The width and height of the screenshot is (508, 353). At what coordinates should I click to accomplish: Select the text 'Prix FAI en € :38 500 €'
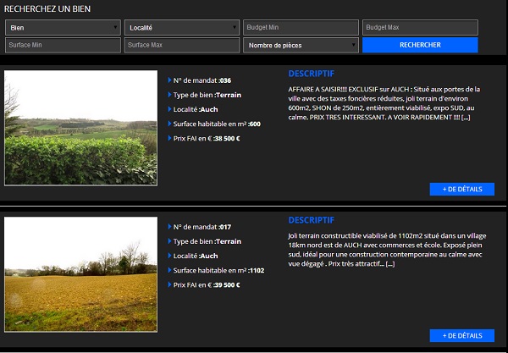click(x=207, y=138)
